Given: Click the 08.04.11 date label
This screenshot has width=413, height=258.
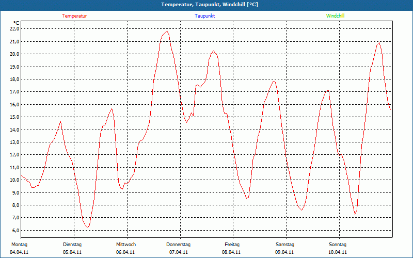Looking at the screenshot, I should click(x=231, y=252).
